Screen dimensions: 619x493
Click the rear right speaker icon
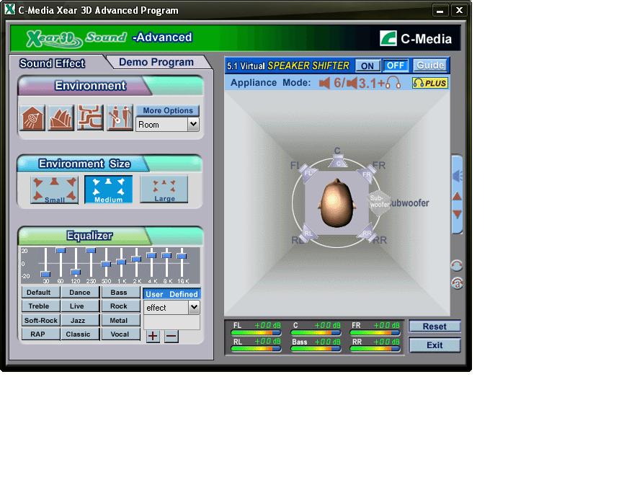point(366,234)
